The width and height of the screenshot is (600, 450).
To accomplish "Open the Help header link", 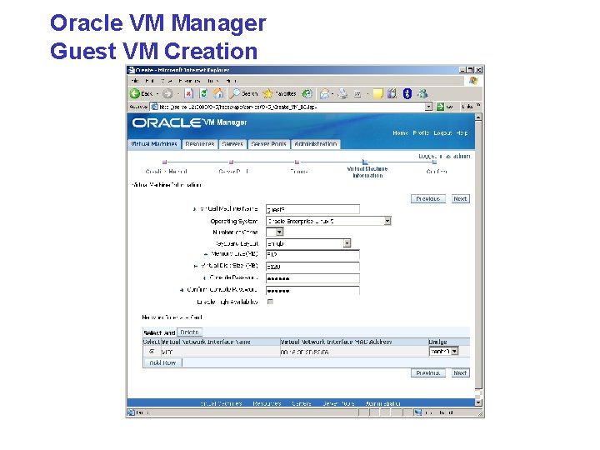I will [462, 132].
